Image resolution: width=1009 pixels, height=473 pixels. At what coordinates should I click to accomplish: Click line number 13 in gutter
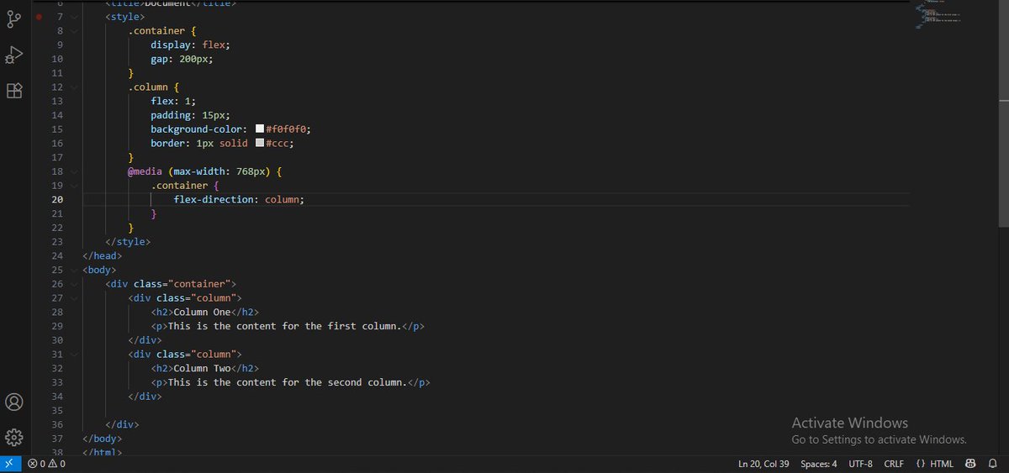(x=57, y=101)
